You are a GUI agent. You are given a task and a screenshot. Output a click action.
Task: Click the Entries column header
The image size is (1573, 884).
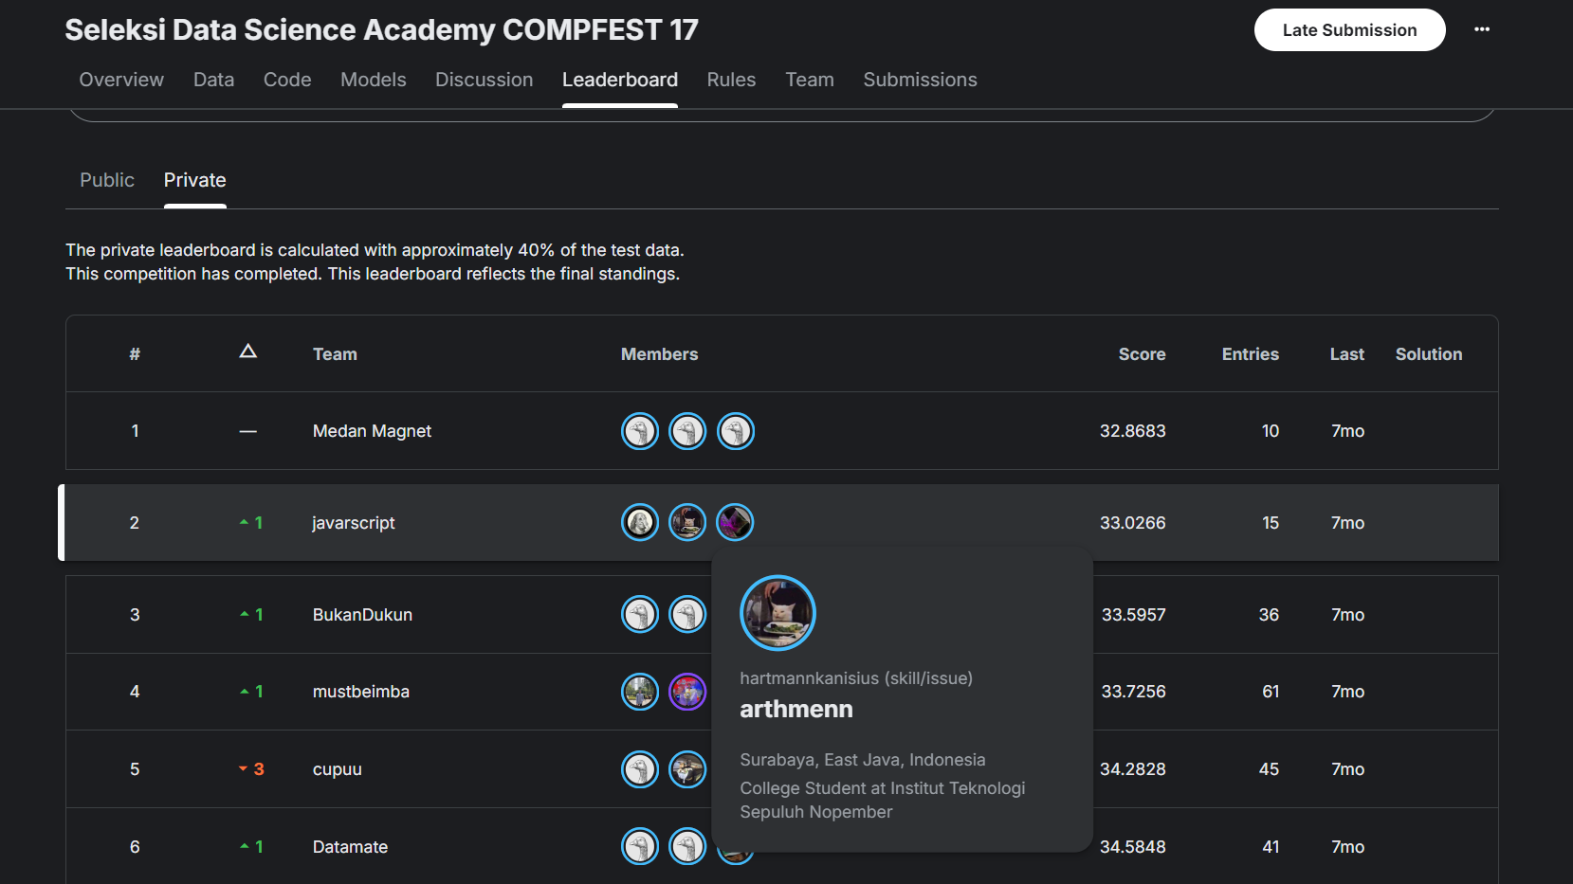(1250, 354)
